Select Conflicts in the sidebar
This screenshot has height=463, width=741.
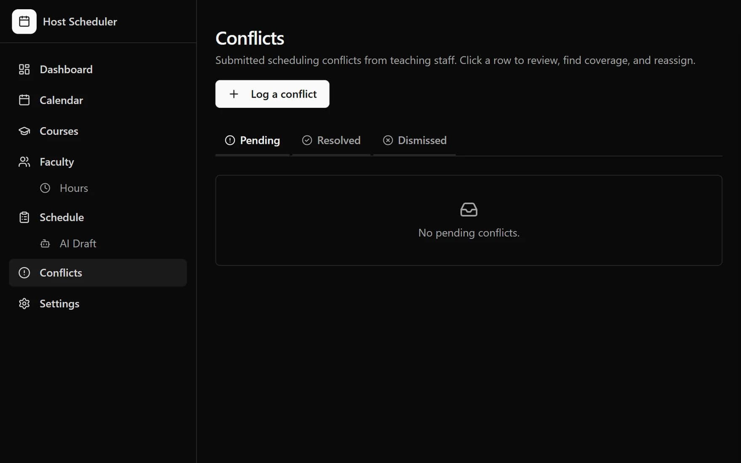coord(98,273)
